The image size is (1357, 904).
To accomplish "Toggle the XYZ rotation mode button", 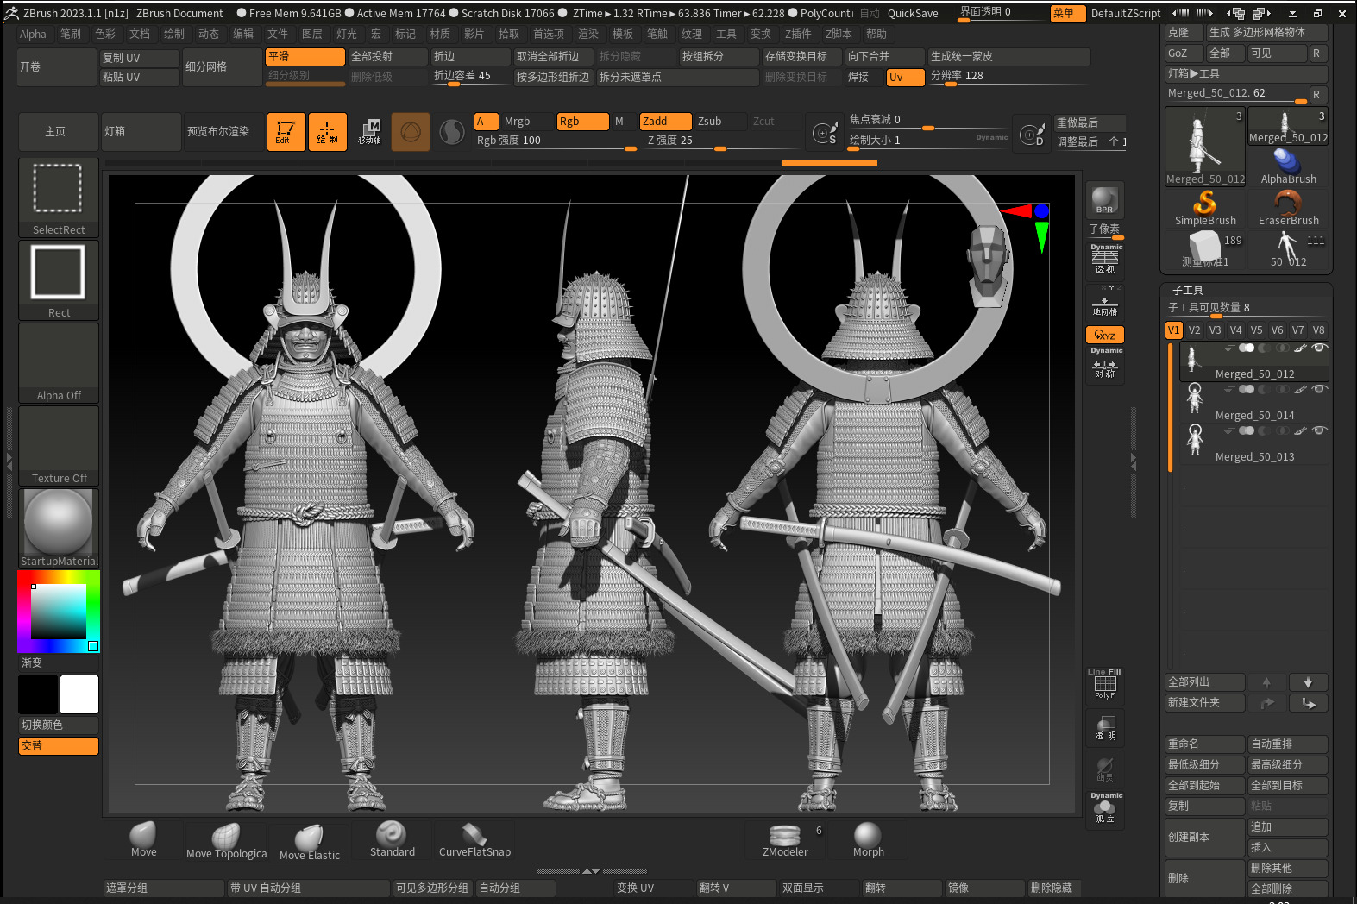I will click(x=1105, y=335).
